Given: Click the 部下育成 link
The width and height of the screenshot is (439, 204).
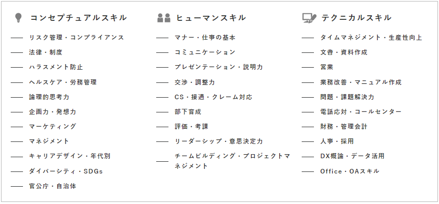Looking at the screenshot, I should pyautogui.click(x=188, y=111).
